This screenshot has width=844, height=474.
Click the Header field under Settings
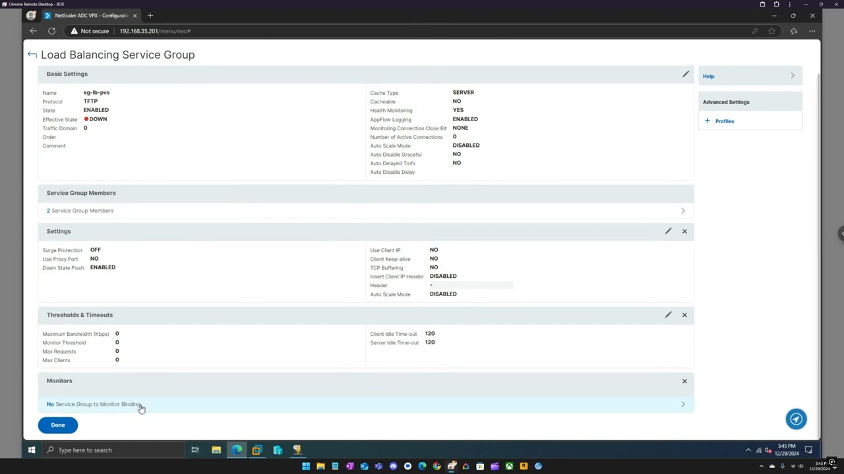pyautogui.click(x=471, y=285)
